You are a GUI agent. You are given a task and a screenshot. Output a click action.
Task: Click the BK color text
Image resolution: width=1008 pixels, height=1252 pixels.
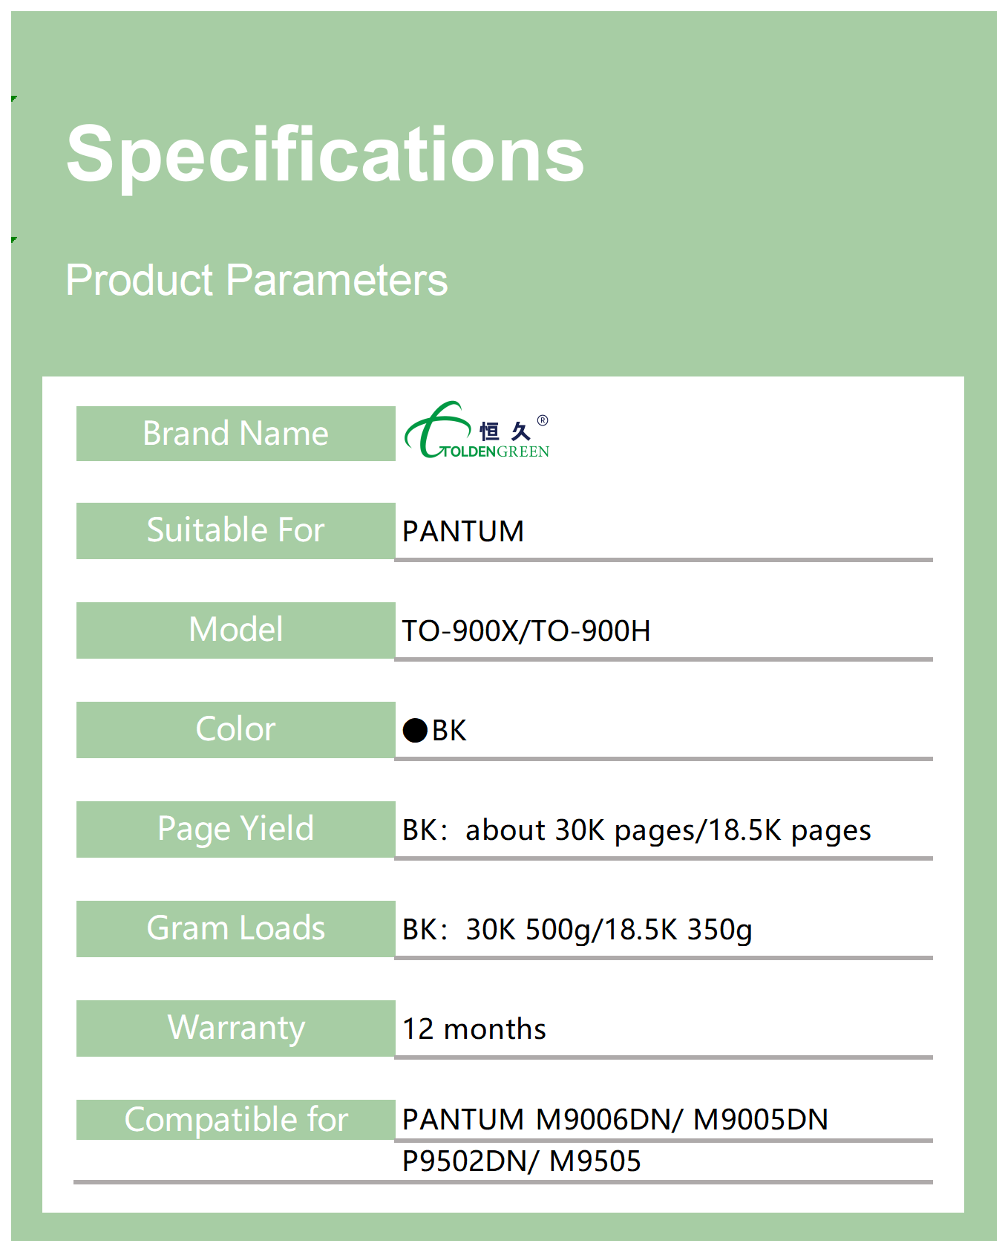point(449,731)
